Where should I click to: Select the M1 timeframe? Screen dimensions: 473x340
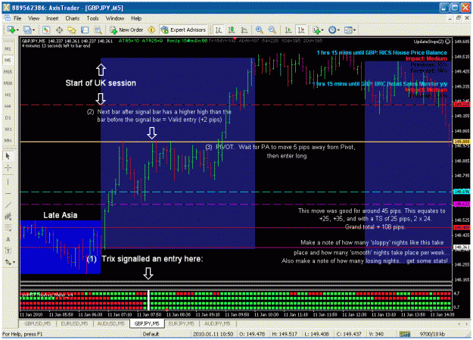click(x=8, y=49)
